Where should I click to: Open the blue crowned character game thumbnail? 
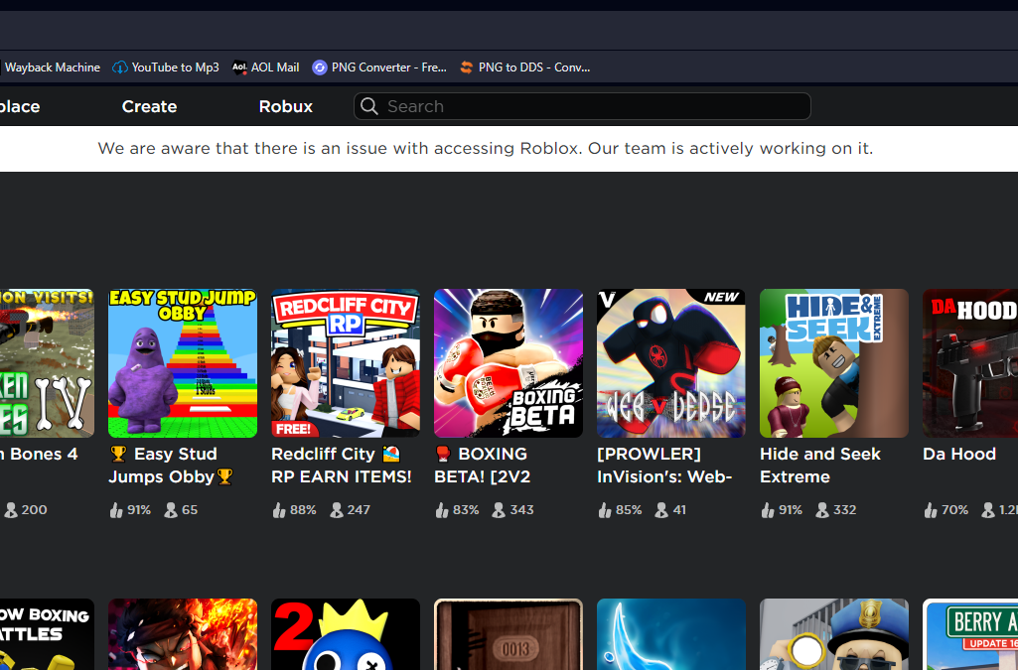(x=346, y=635)
